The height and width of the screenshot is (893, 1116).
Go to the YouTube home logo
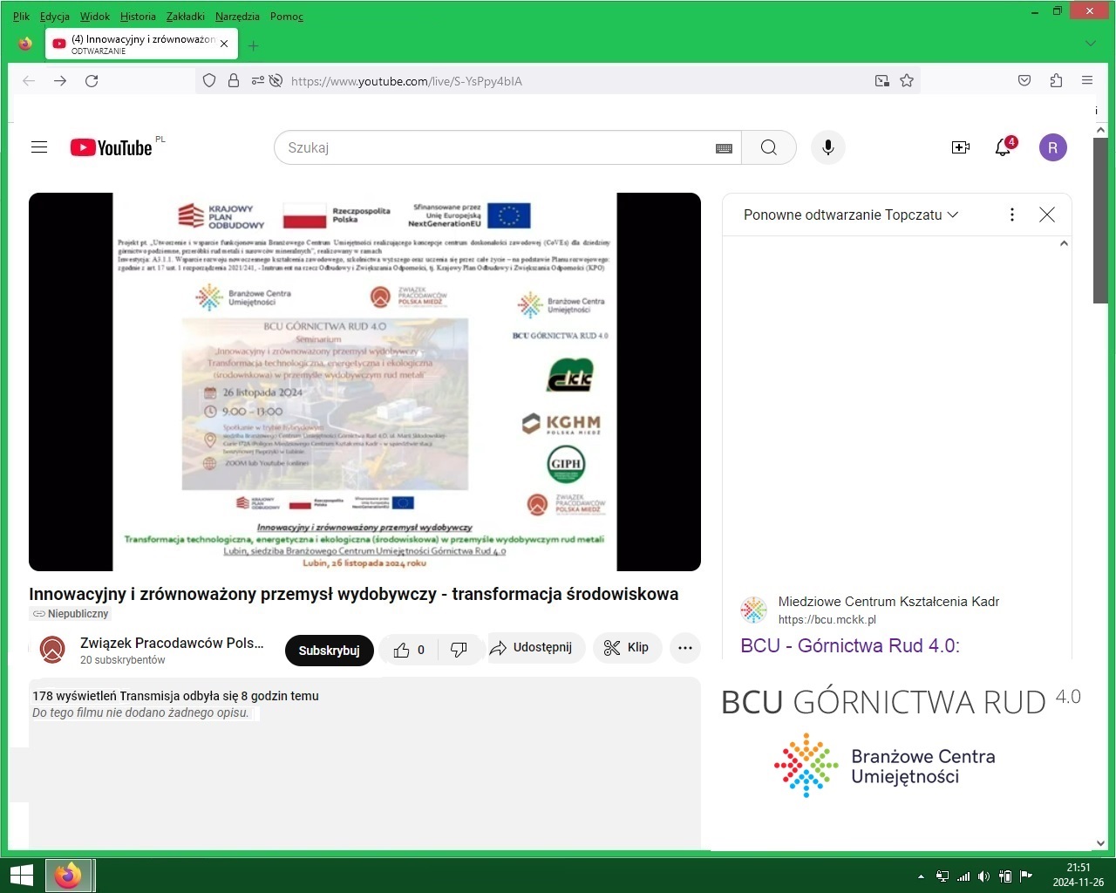point(112,147)
